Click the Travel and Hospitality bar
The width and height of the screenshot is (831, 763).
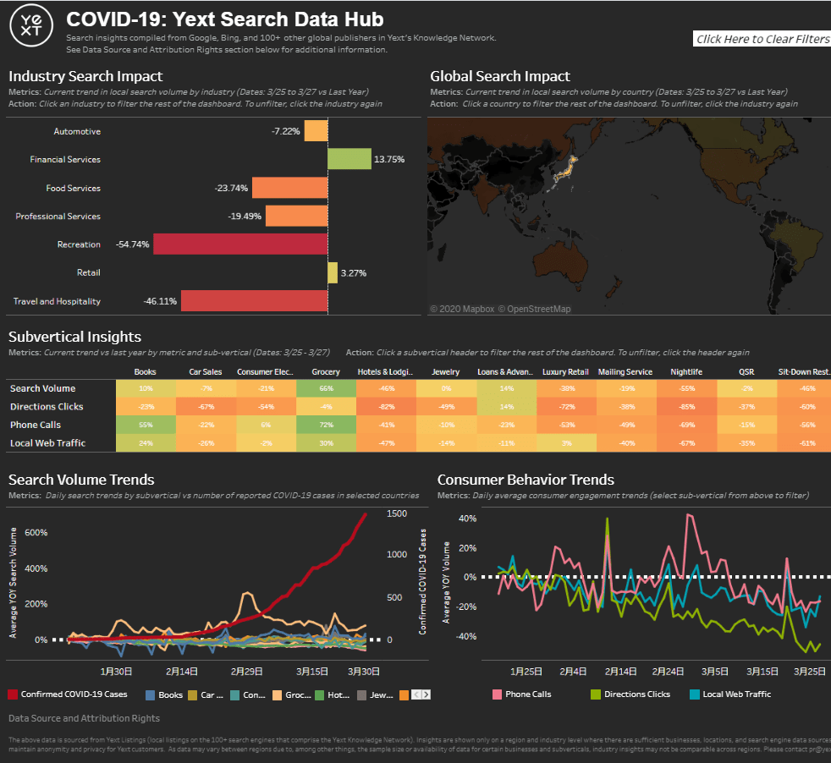[x=254, y=301]
